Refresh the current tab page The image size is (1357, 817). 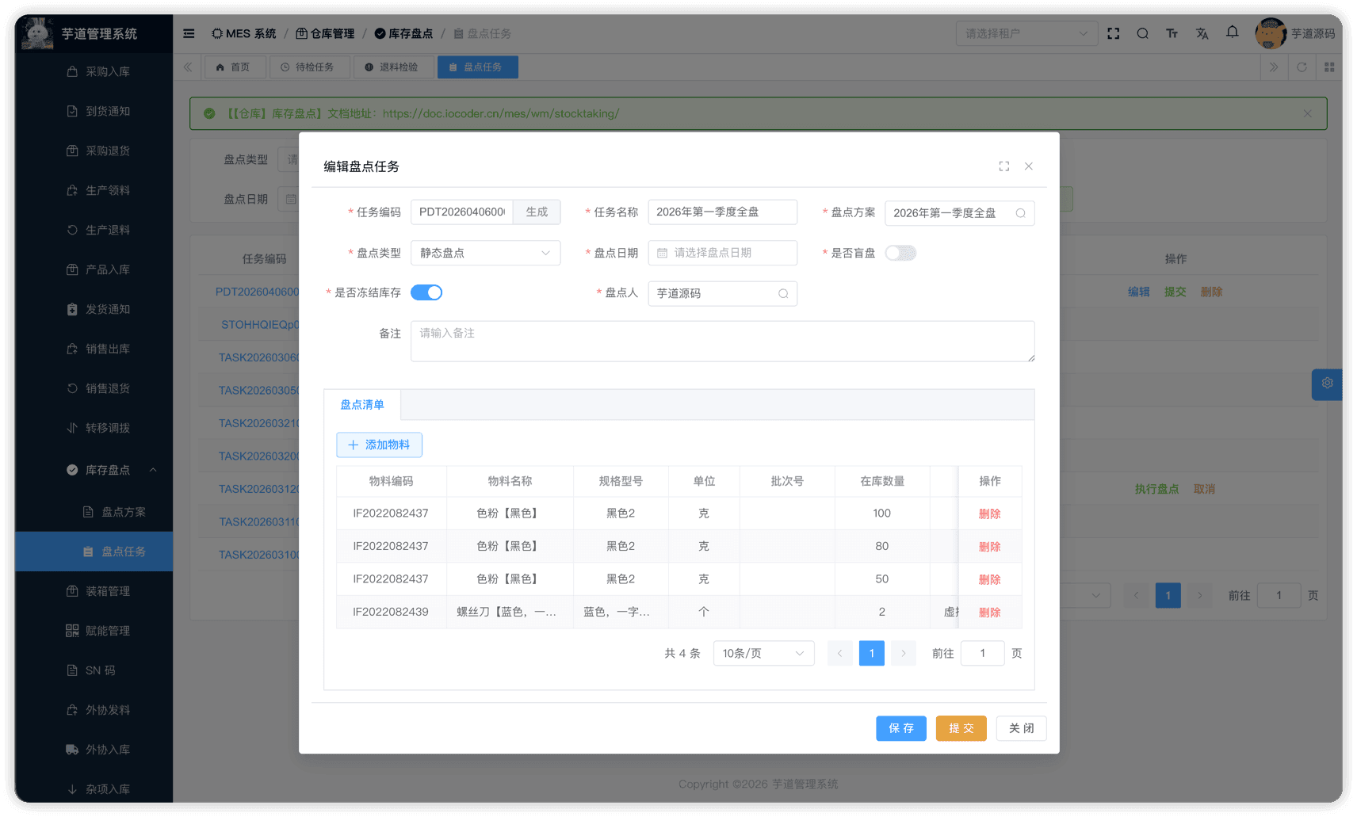pos(1301,67)
